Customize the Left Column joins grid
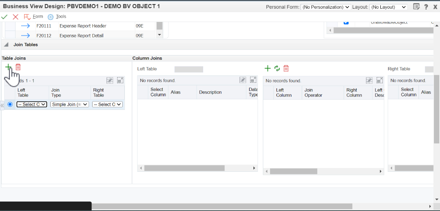 click(x=369, y=80)
